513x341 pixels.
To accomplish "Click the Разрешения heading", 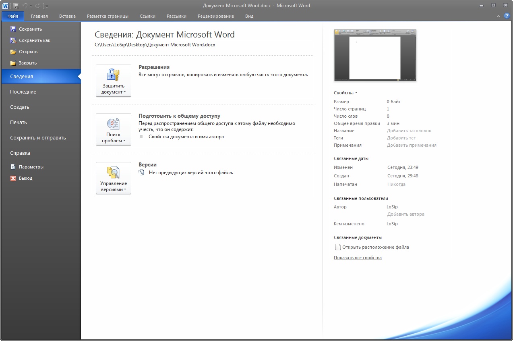I will pyautogui.click(x=154, y=67).
